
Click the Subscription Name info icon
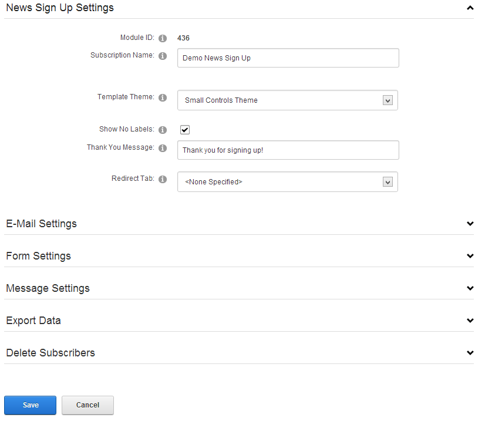(163, 56)
